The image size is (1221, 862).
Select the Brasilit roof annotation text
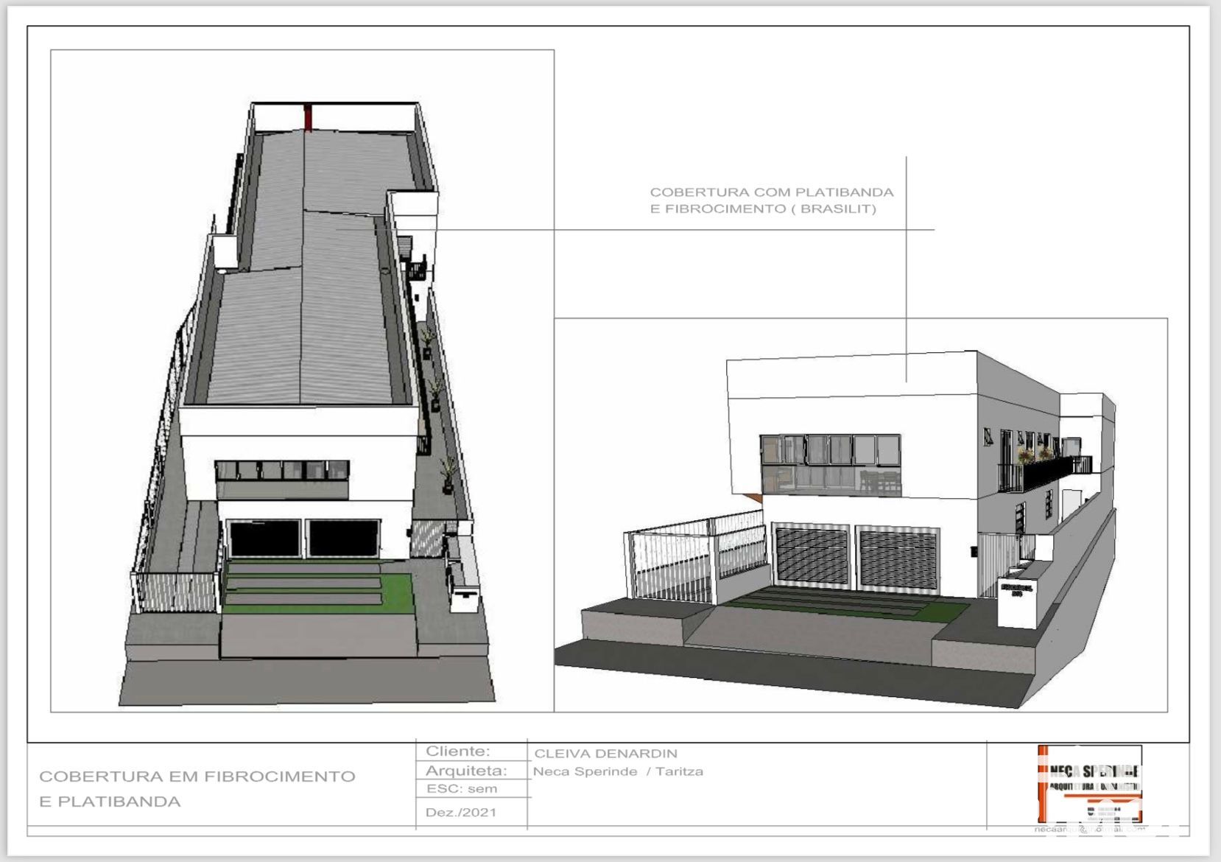(771, 200)
